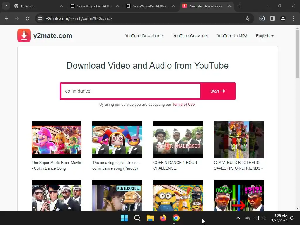Show hidden system tray icons
Viewport: 300px width, 225px height.
[238, 218]
